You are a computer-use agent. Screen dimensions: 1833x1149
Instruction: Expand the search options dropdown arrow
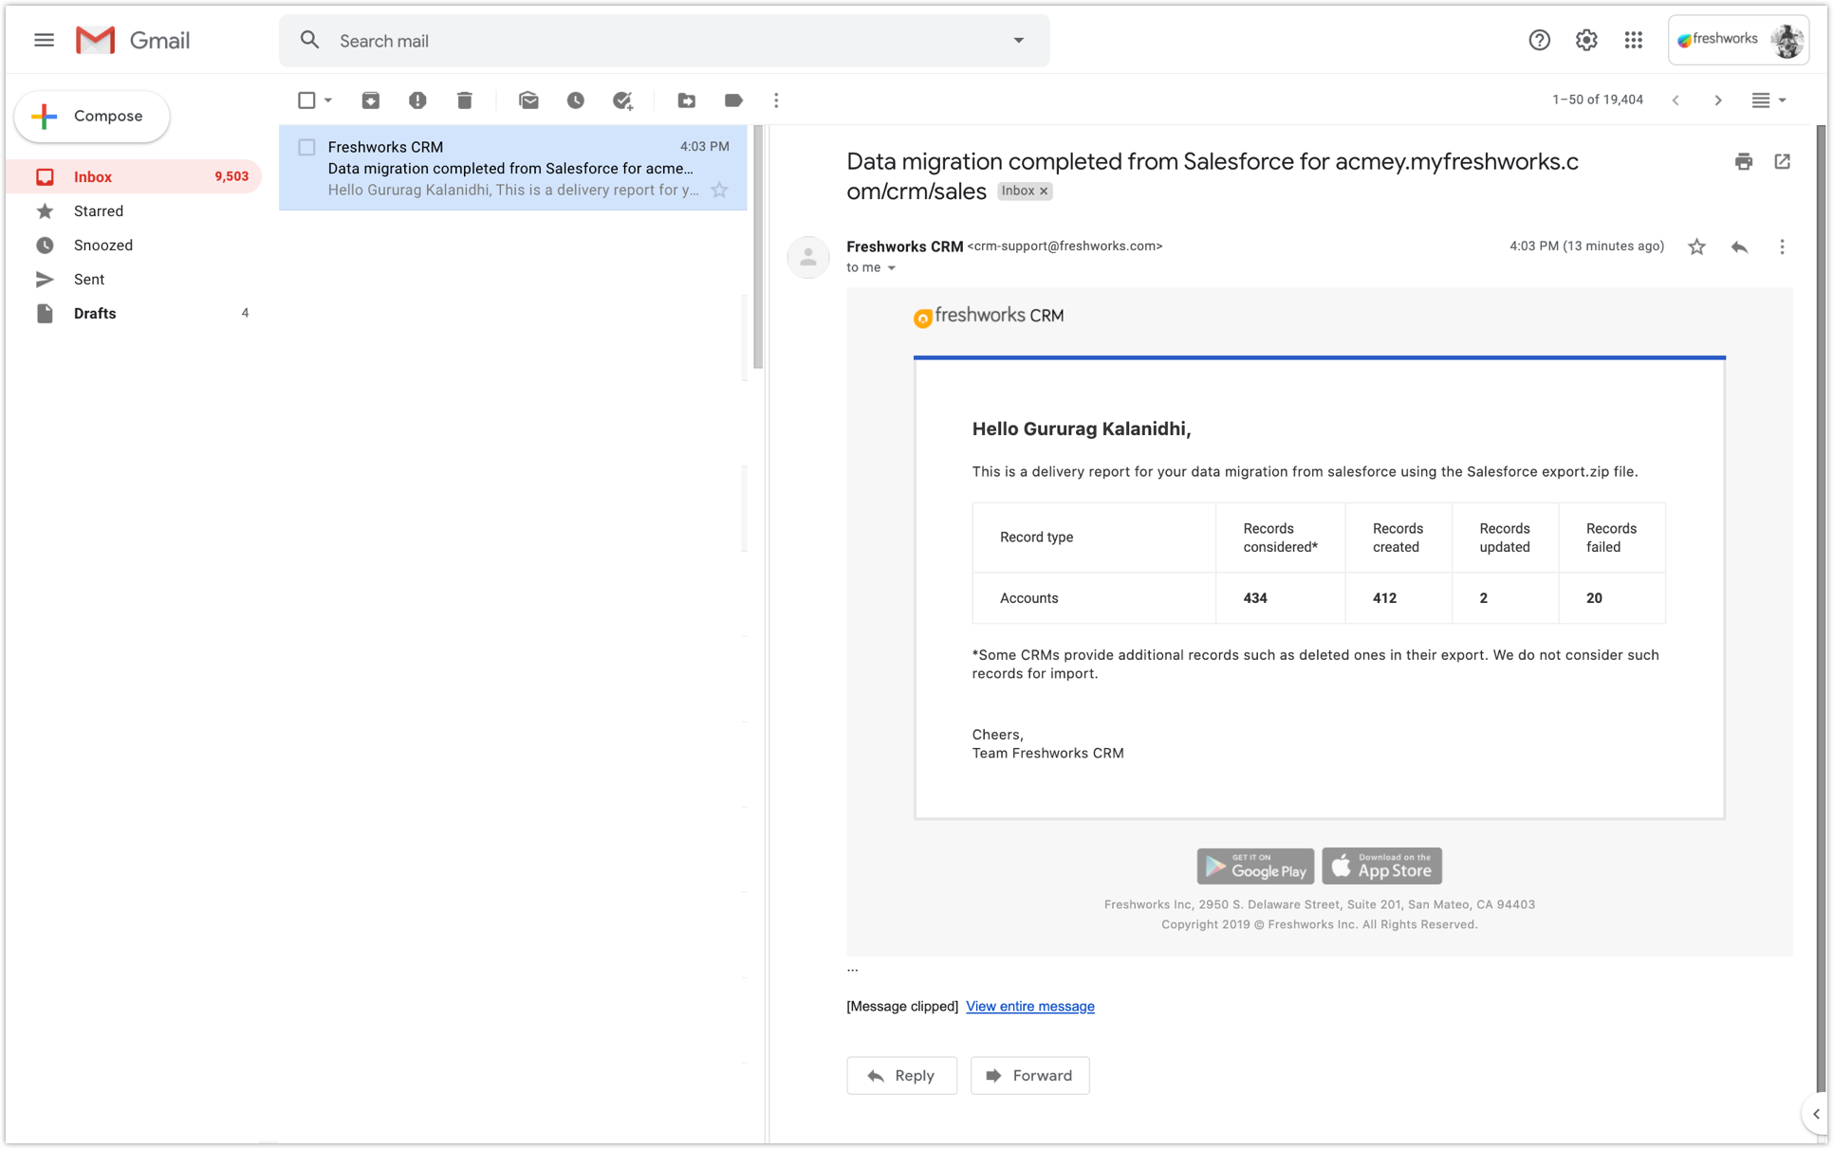(x=1018, y=41)
